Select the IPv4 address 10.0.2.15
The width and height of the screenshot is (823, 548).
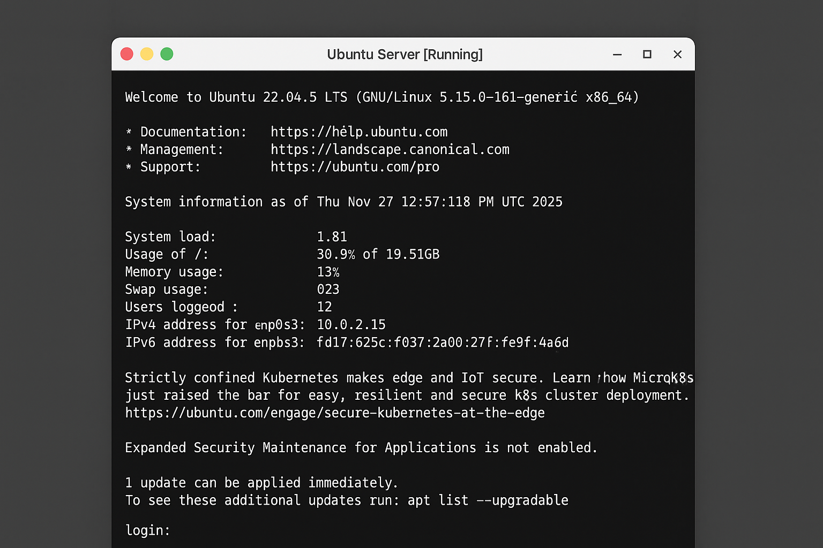(x=351, y=325)
